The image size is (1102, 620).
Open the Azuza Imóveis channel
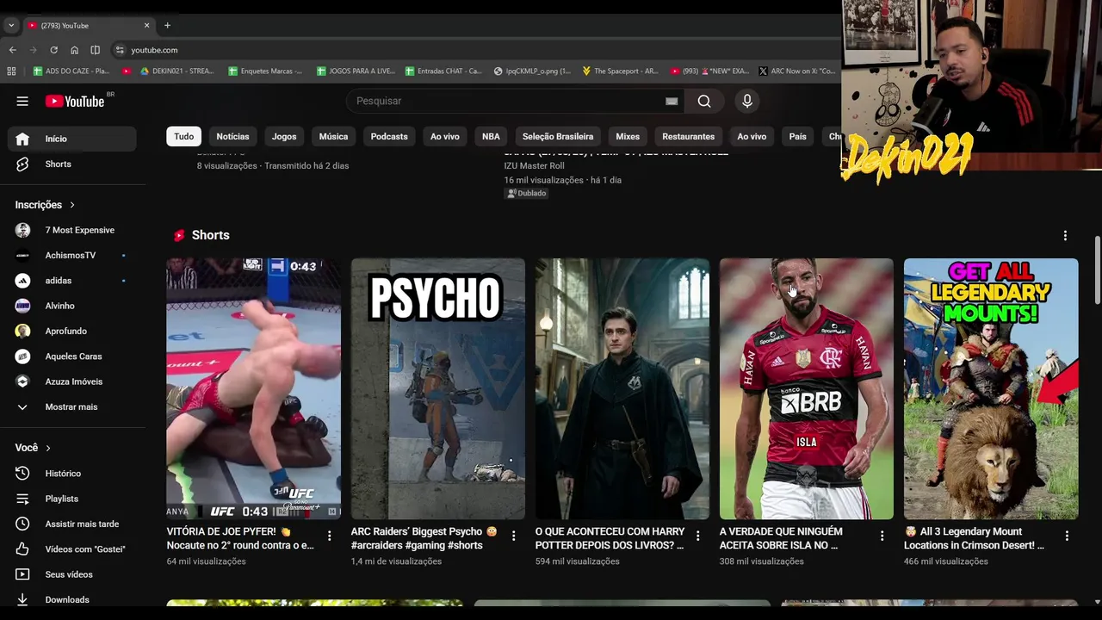72,381
